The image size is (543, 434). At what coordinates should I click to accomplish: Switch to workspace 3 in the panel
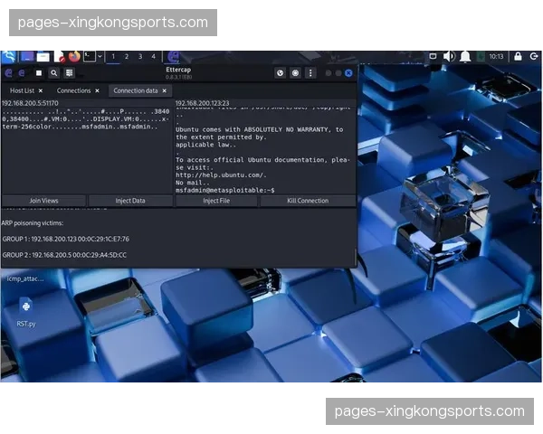[139, 56]
